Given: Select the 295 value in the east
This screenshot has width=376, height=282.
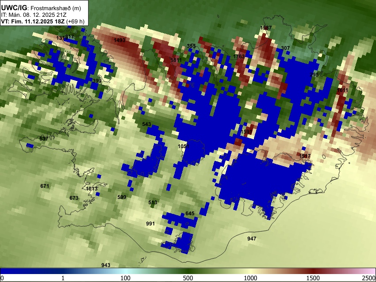Looking at the screenshot, I should click(x=314, y=75).
